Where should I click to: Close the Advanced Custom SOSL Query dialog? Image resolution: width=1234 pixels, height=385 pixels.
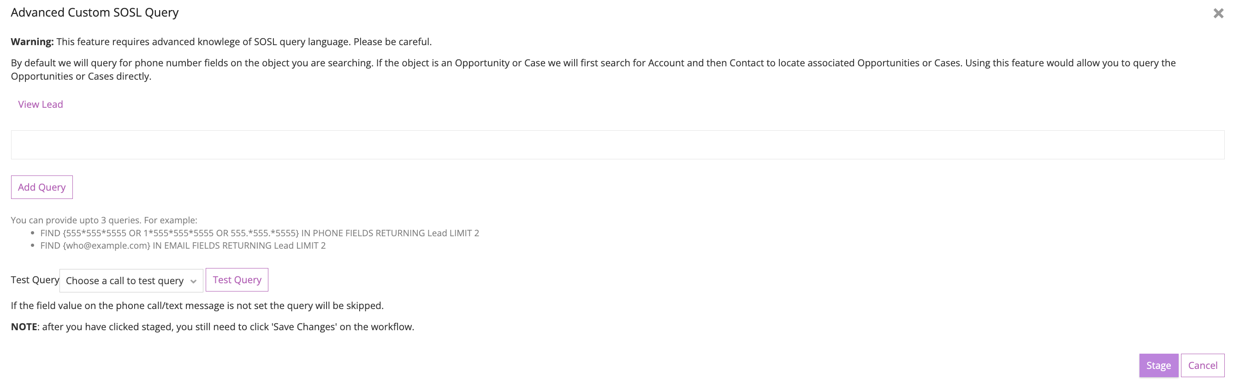(x=1218, y=13)
